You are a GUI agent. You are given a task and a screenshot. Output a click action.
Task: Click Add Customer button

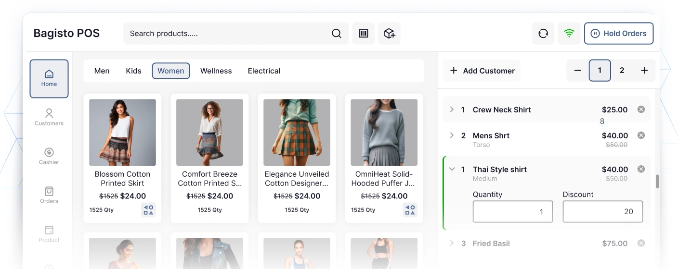[x=482, y=71]
